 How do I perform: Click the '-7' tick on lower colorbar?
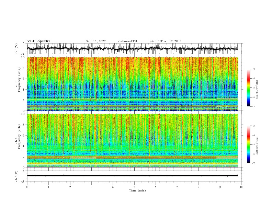pyautogui.click(x=253, y=163)
